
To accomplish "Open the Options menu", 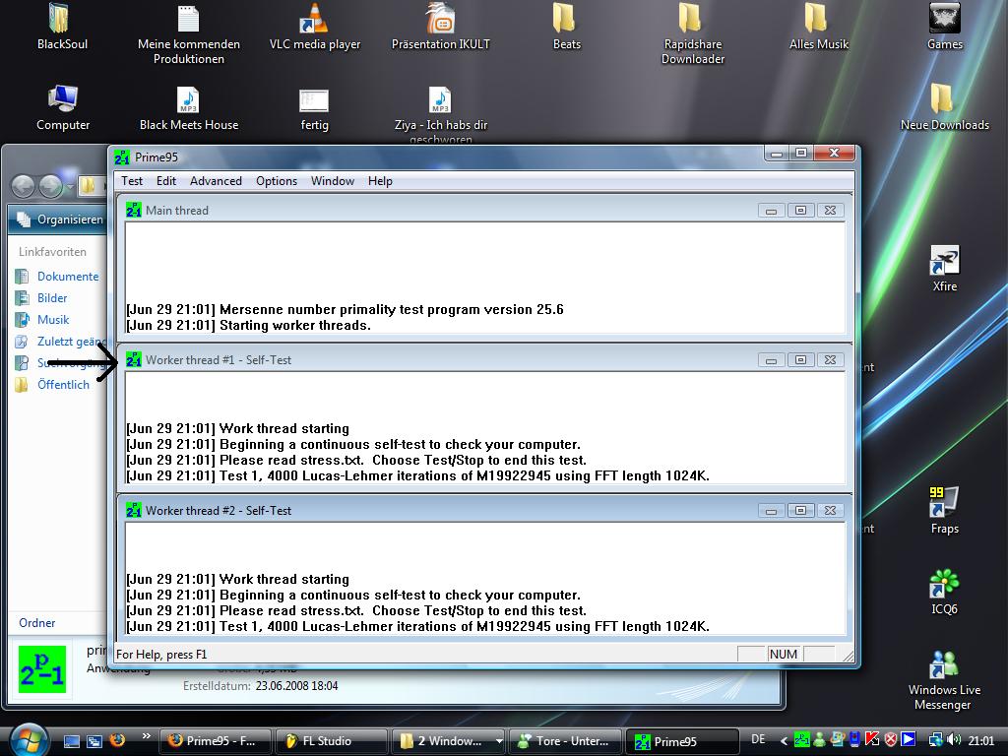I will (277, 181).
